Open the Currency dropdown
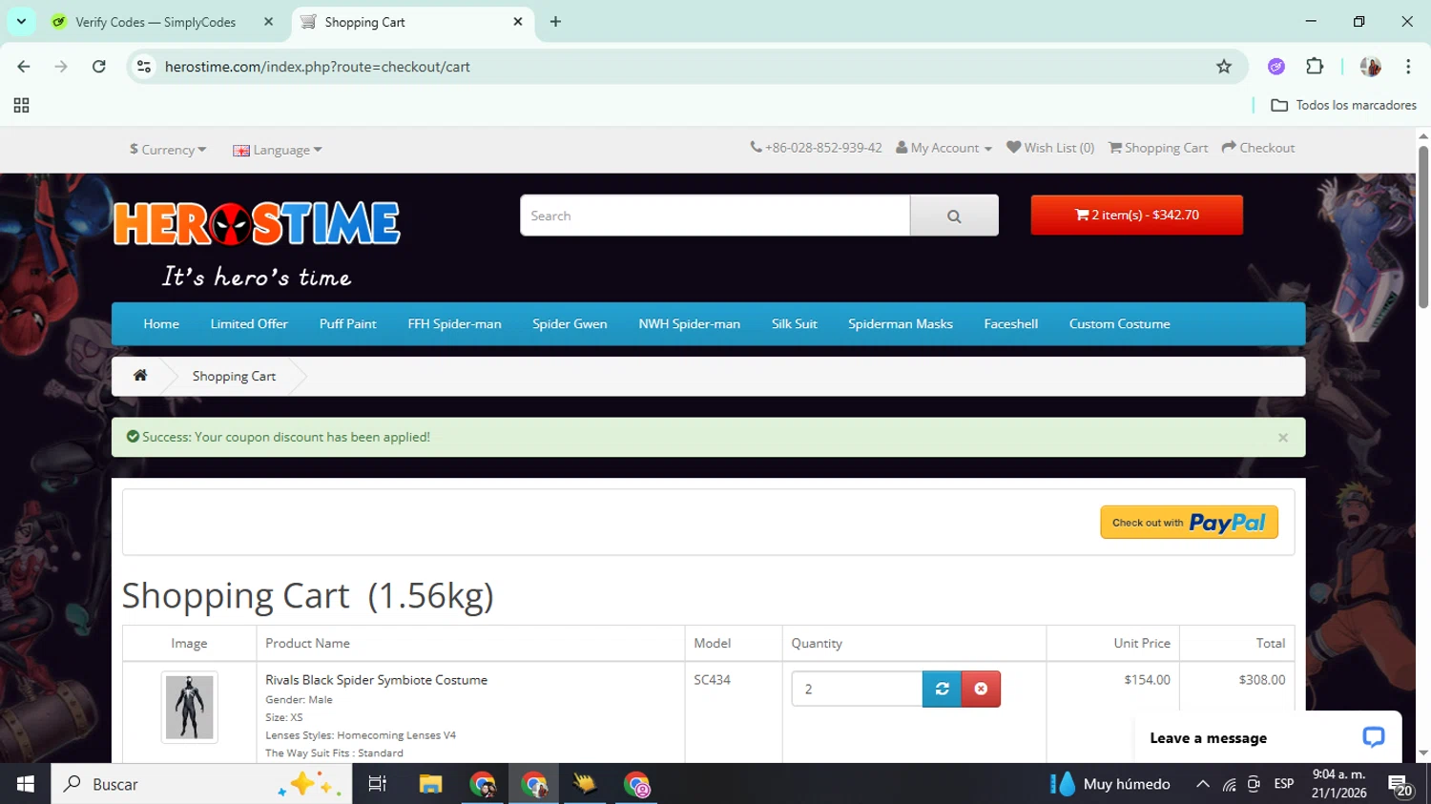The width and height of the screenshot is (1431, 804). point(168,150)
